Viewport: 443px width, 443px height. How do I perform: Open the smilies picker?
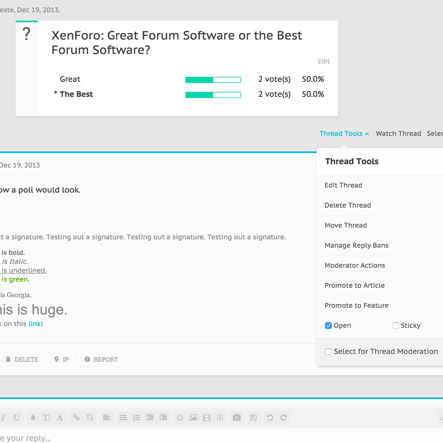click(180, 418)
